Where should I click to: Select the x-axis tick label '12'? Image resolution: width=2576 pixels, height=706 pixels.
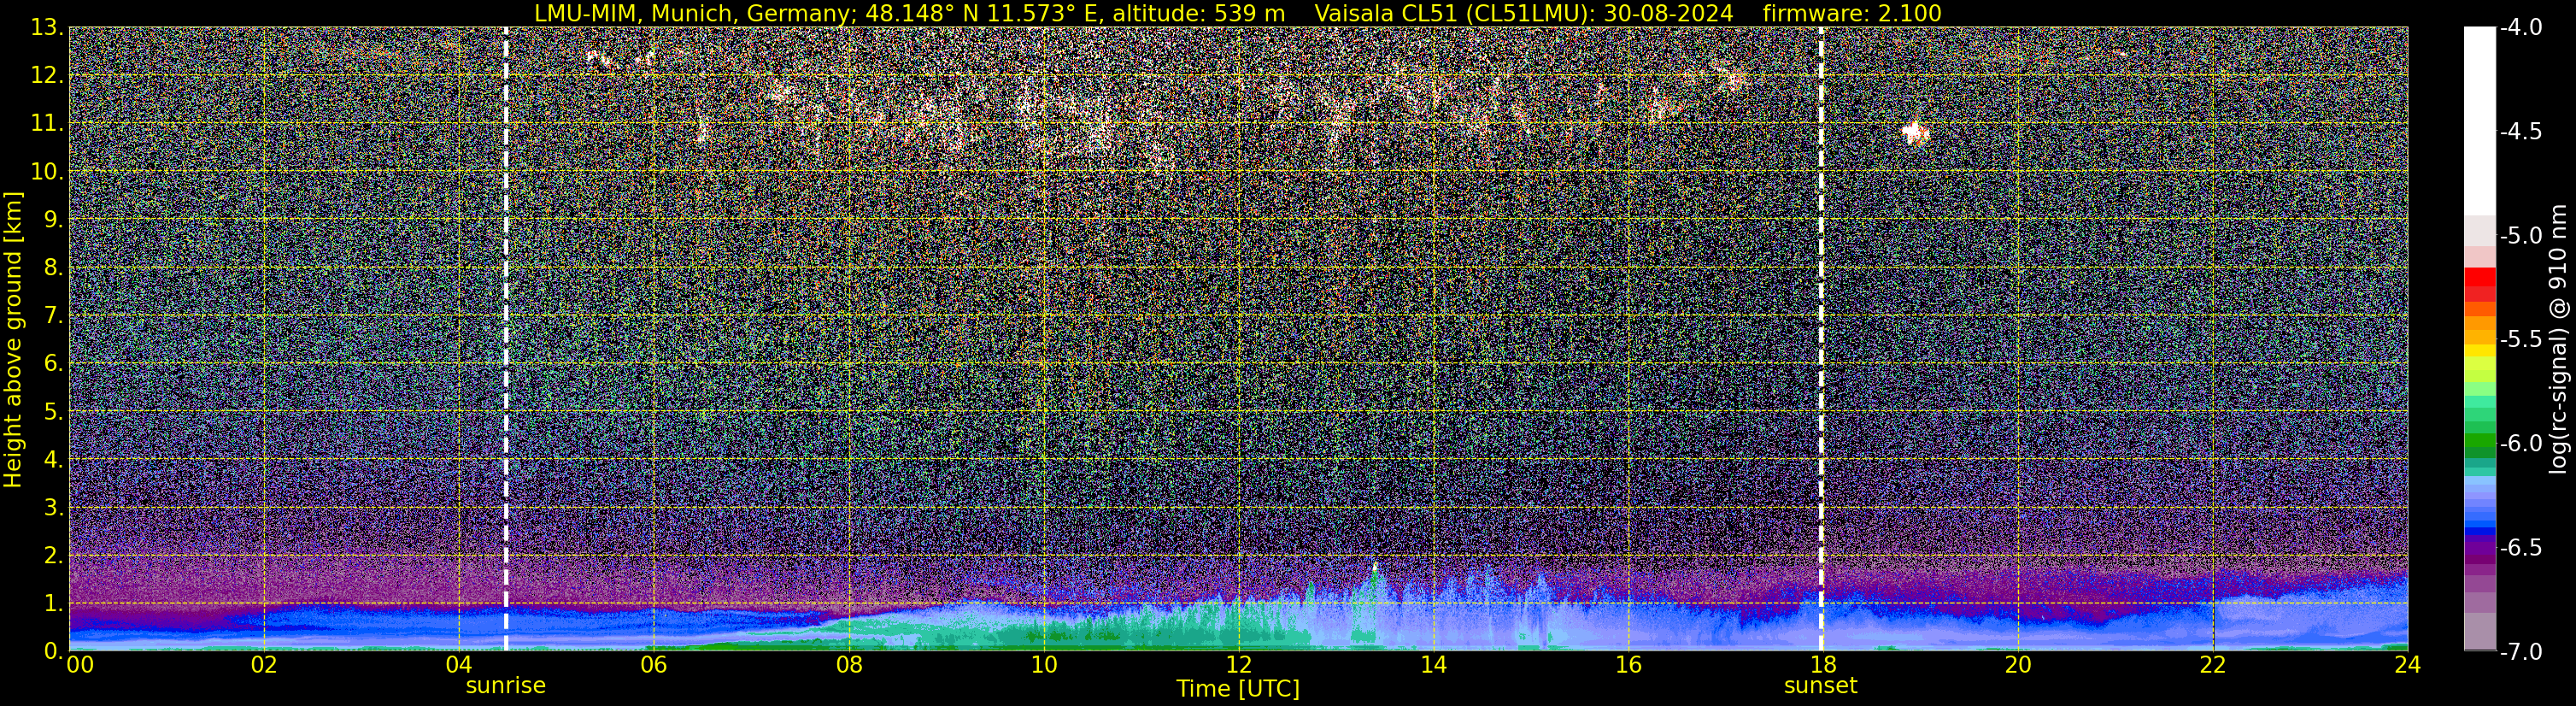click(x=1239, y=665)
